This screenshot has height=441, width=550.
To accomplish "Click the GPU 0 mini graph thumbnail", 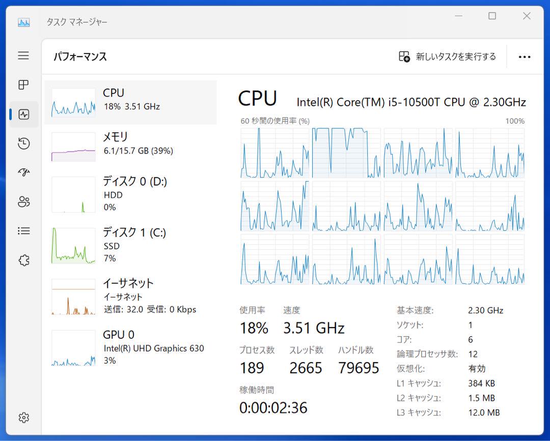I will coord(73,348).
